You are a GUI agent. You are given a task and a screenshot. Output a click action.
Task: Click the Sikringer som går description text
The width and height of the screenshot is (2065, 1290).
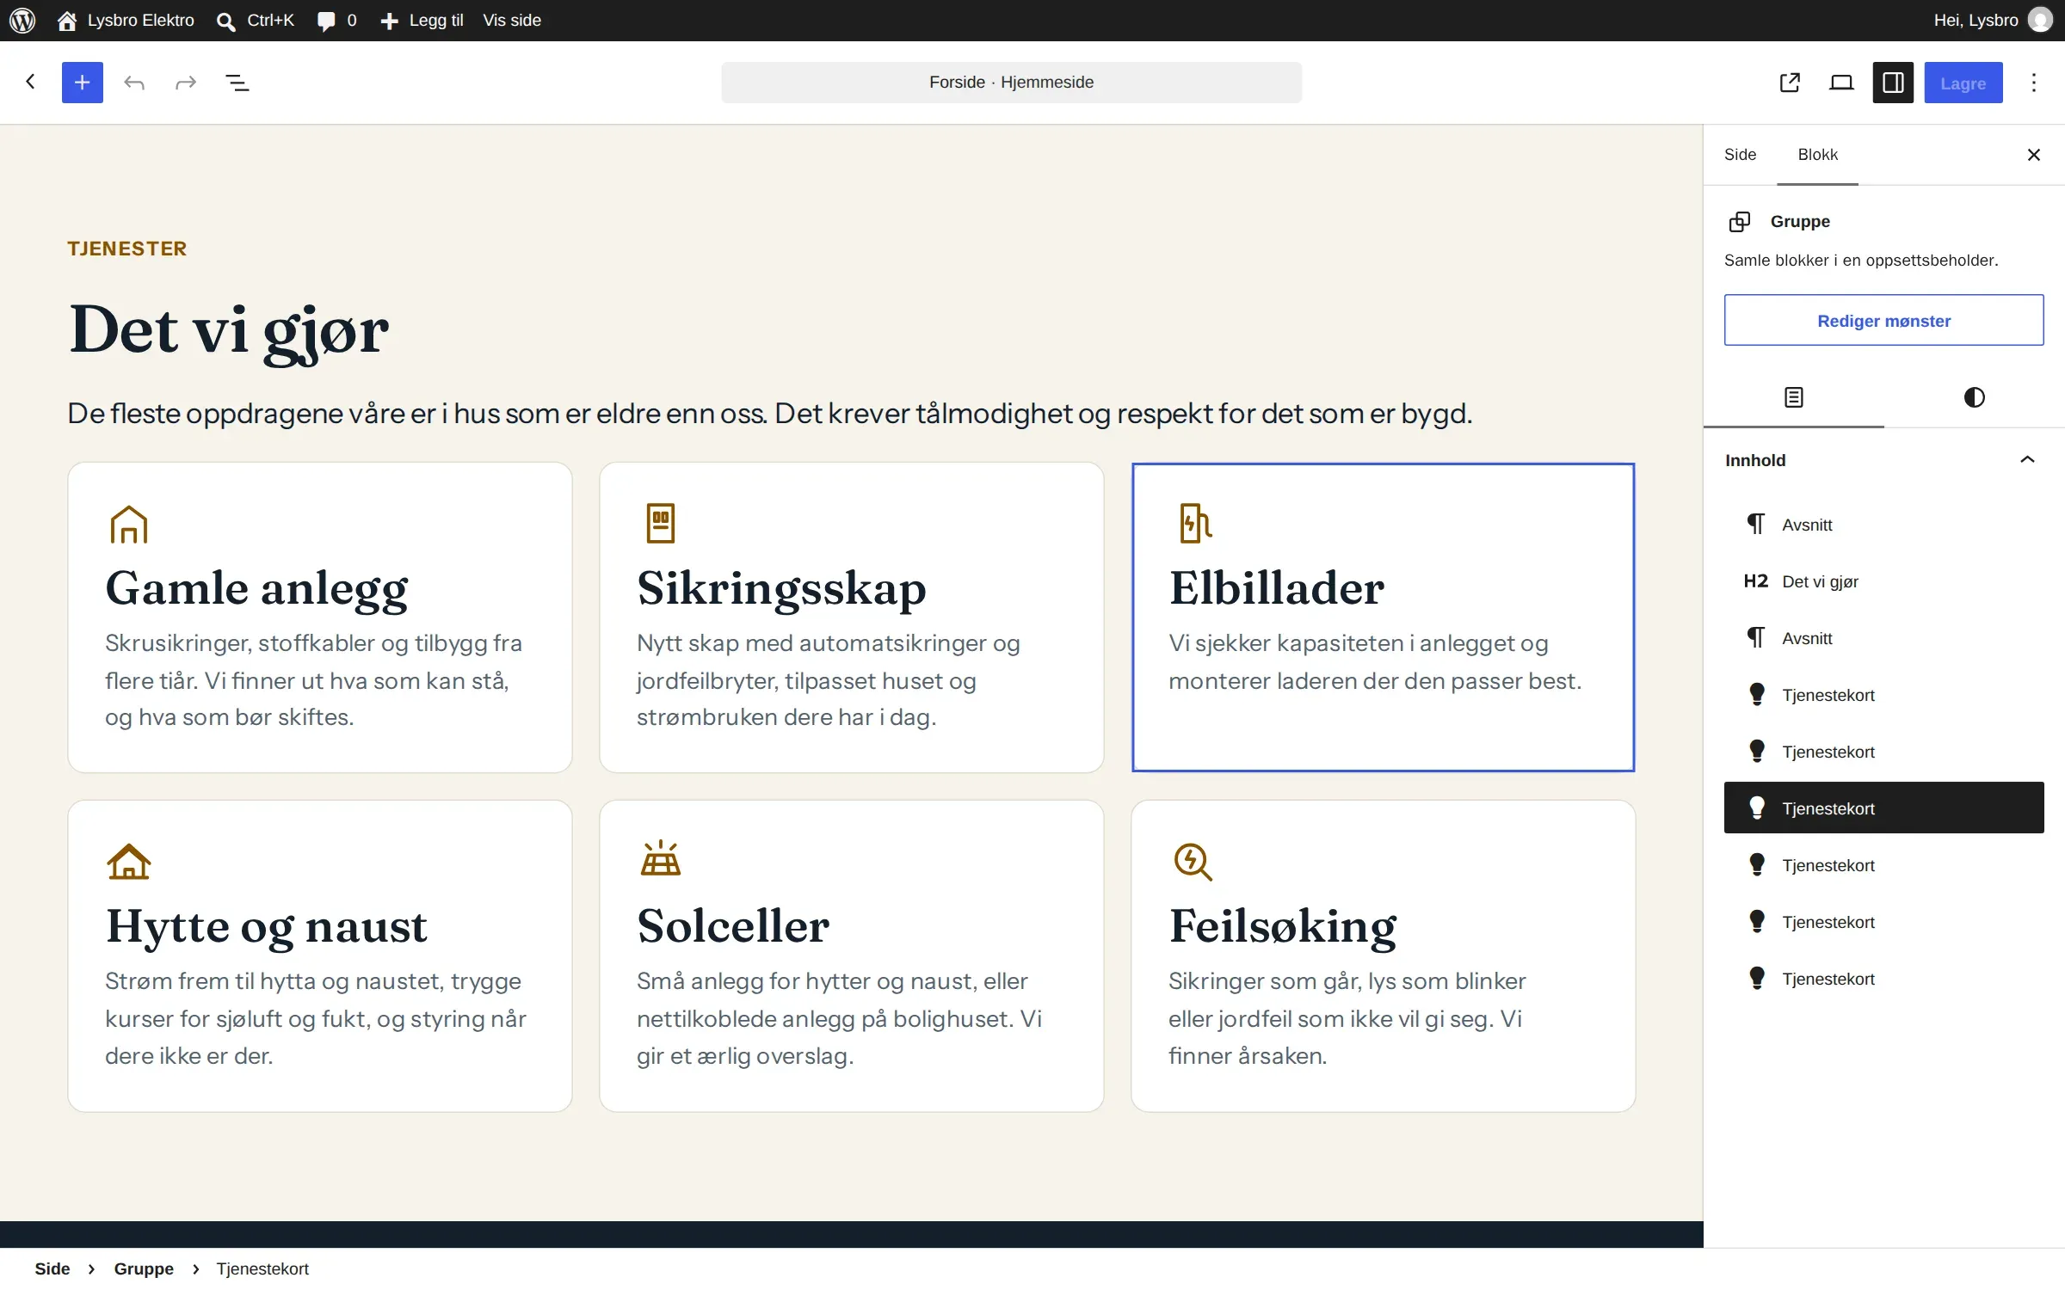(x=1347, y=1018)
